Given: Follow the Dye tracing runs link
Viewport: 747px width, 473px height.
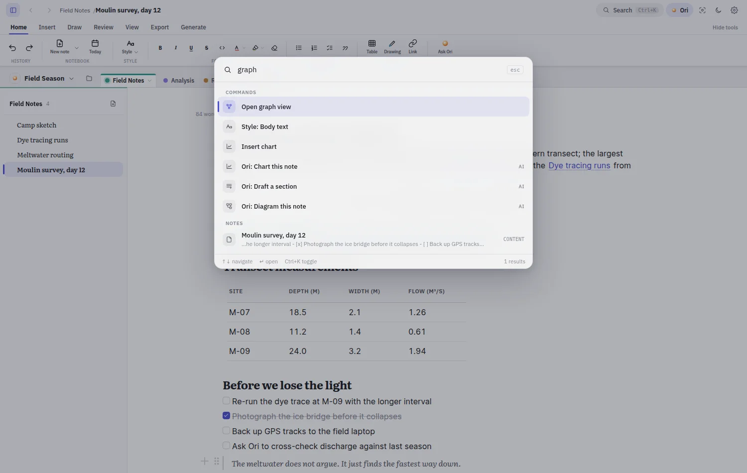Looking at the screenshot, I should [x=579, y=165].
